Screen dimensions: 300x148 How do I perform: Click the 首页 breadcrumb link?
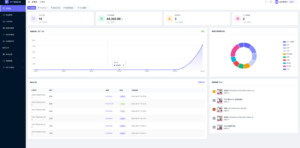pyautogui.click(x=34, y=2)
